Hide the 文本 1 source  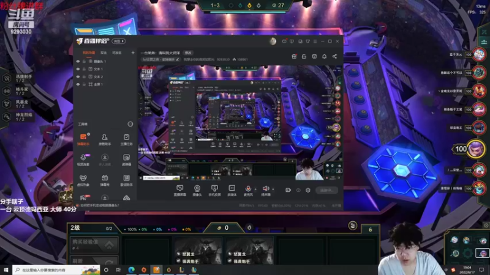78,69
